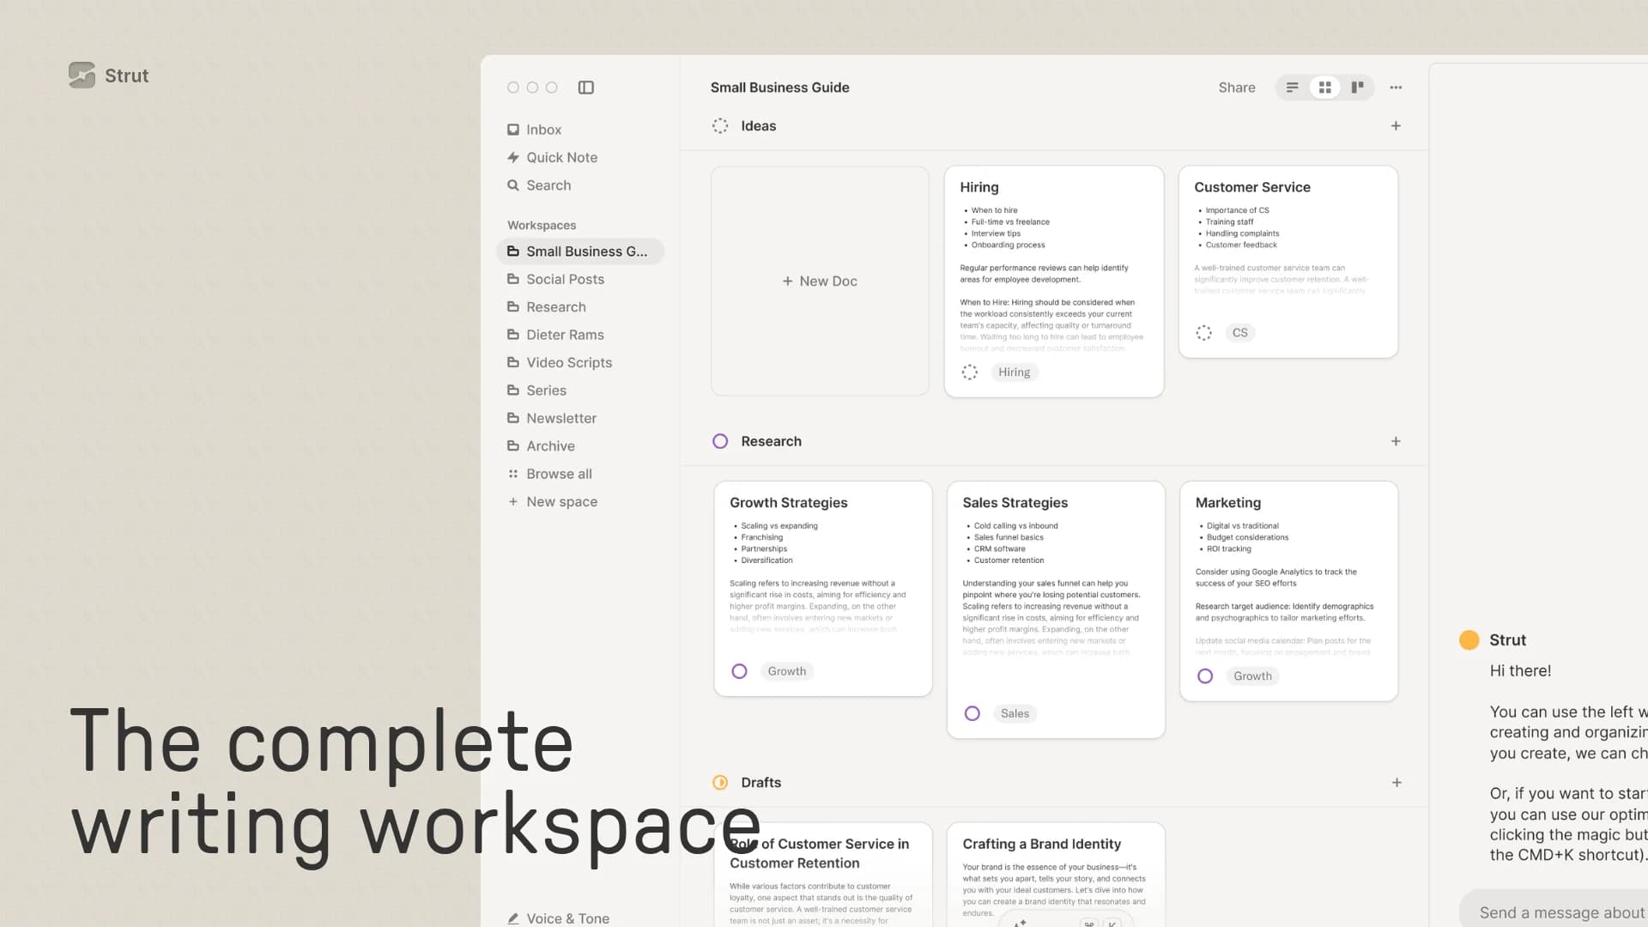Click status circle on Growth Strategies card
Viewport: 1648px width, 927px height.
click(739, 671)
